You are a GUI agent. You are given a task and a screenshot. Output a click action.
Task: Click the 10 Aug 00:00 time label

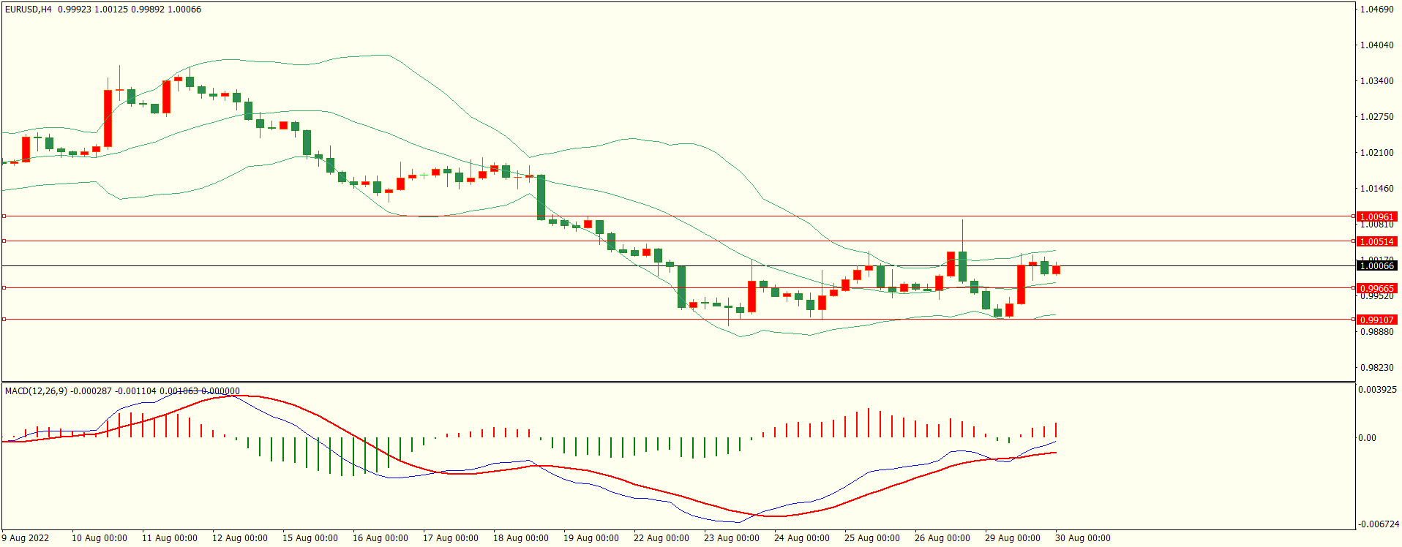(100, 538)
